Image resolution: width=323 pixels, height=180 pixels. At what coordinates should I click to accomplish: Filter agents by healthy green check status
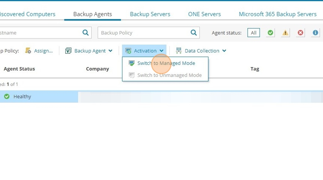point(270,33)
